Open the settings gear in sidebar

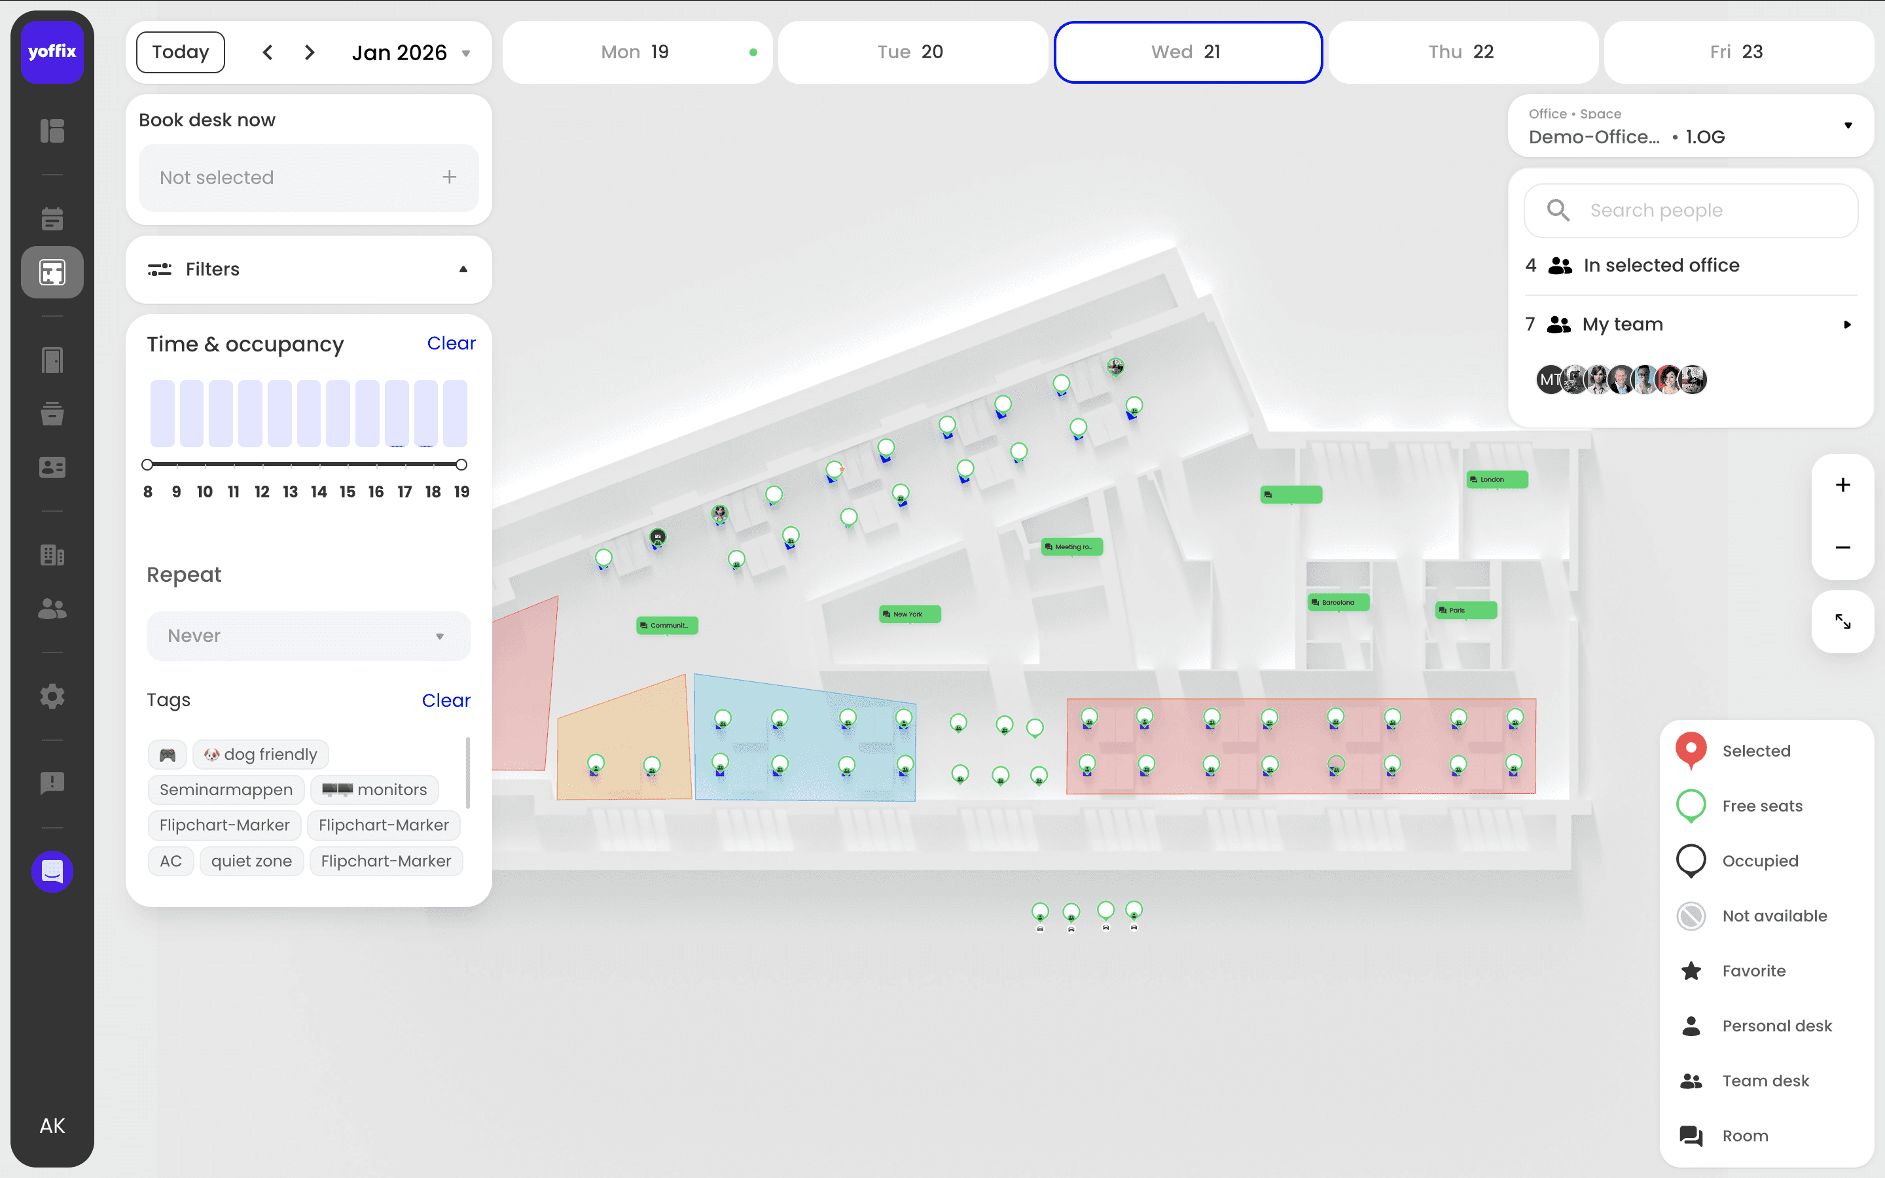coord(52,696)
